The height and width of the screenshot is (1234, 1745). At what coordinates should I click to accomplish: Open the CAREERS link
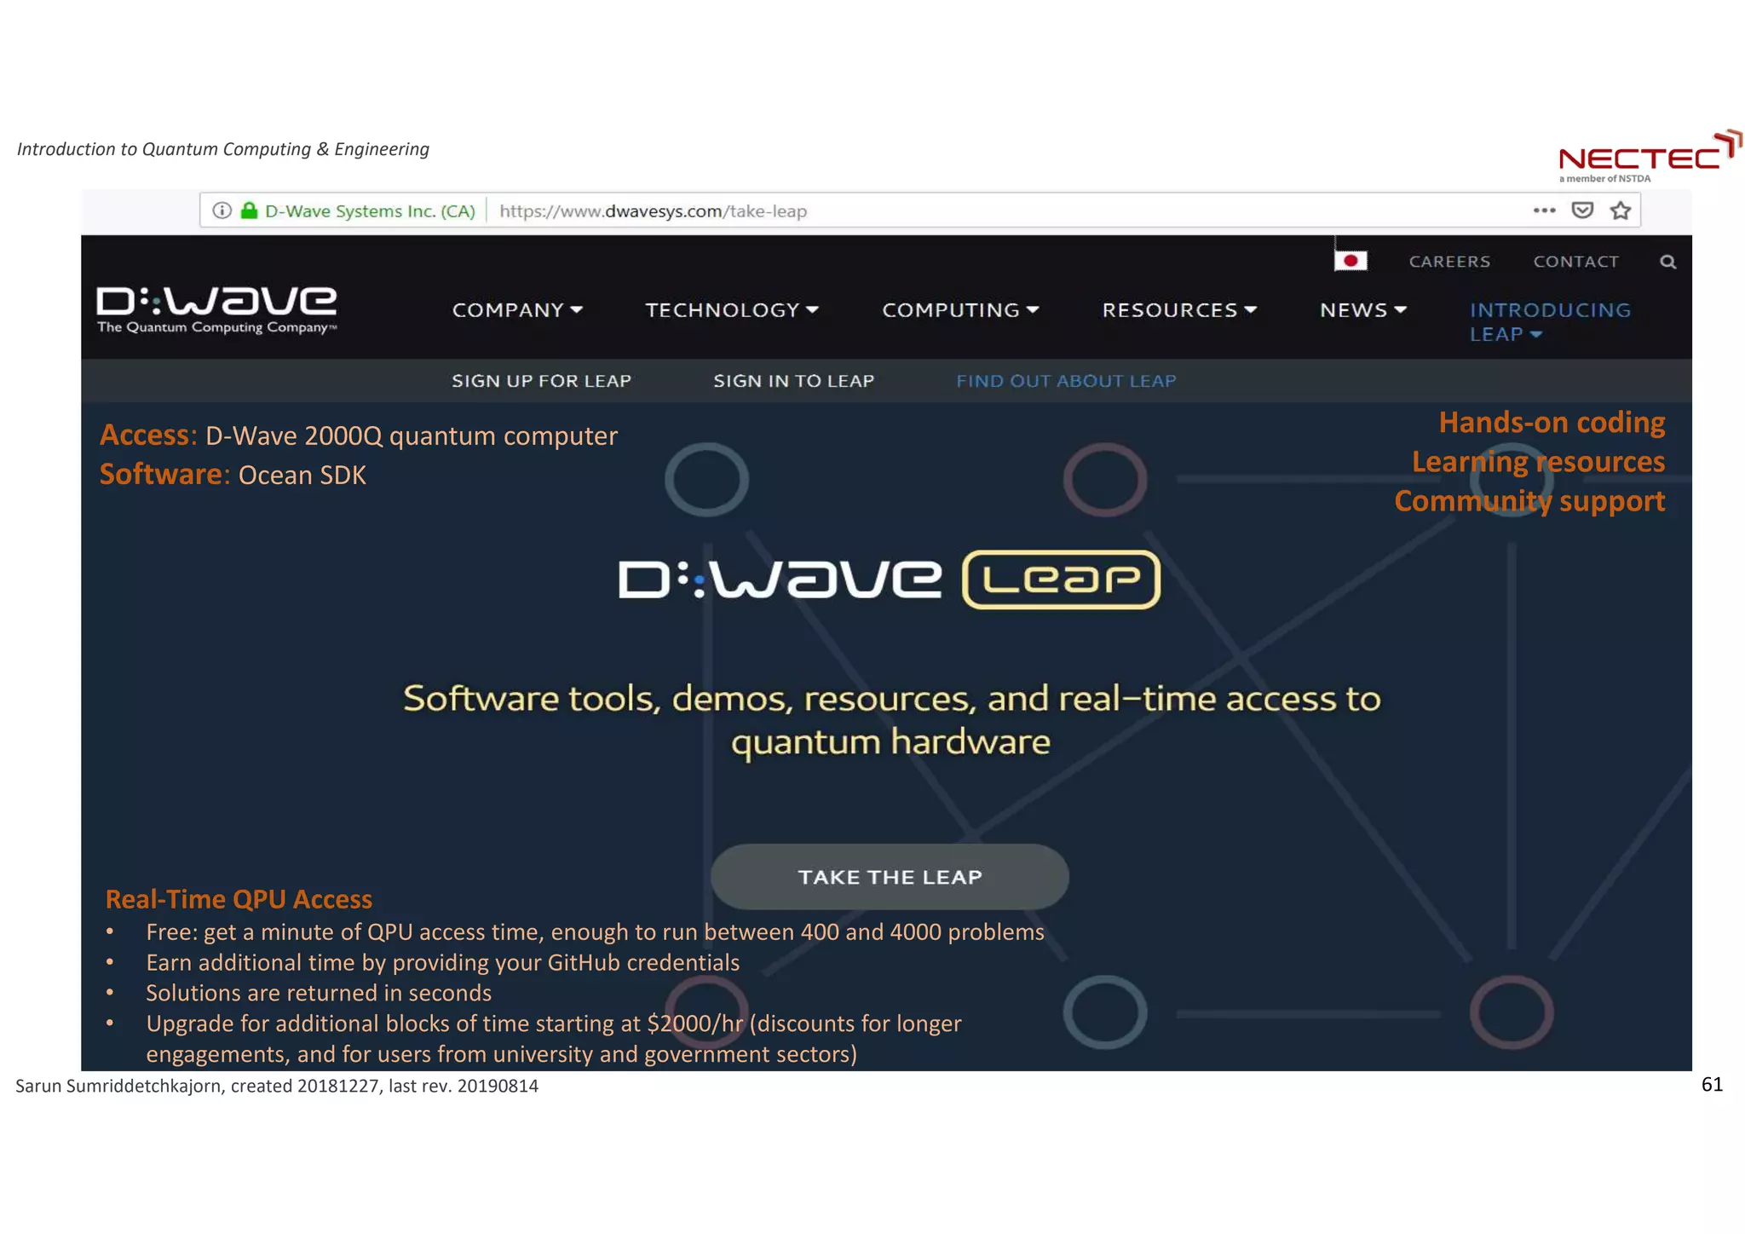point(1449,262)
